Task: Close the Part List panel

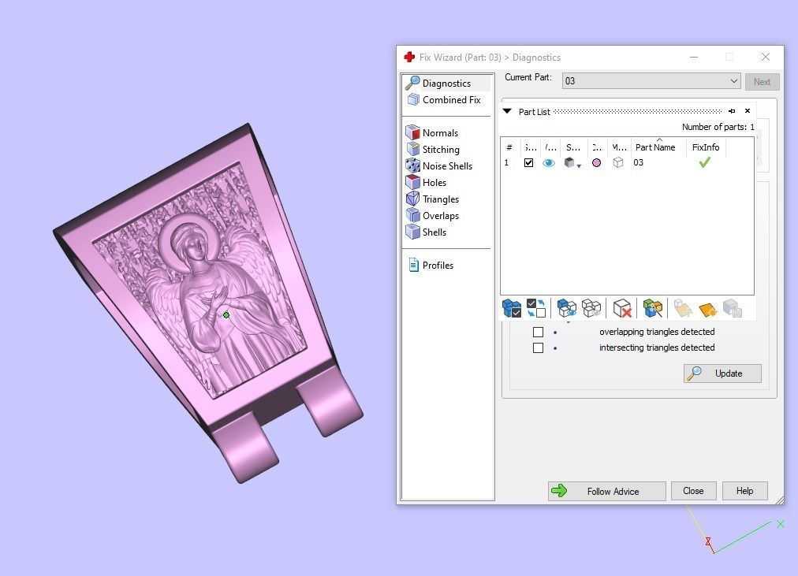Action: tap(747, 111)
